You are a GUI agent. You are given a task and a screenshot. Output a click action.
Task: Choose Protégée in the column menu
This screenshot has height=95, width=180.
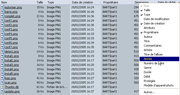159,81
